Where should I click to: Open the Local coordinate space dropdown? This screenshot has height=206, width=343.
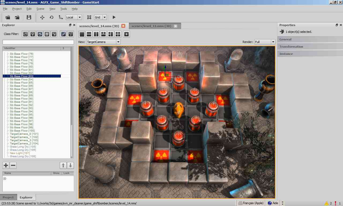[x=74, y=17]
